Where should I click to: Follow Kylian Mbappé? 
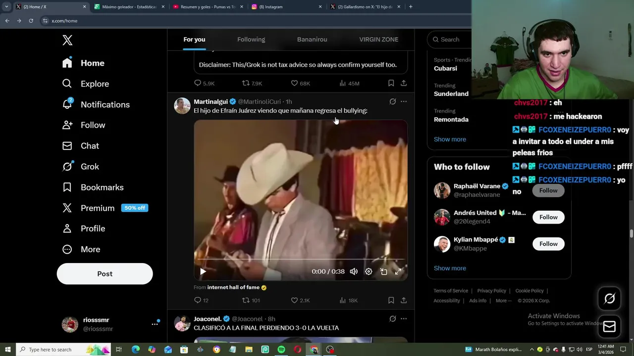548,244
